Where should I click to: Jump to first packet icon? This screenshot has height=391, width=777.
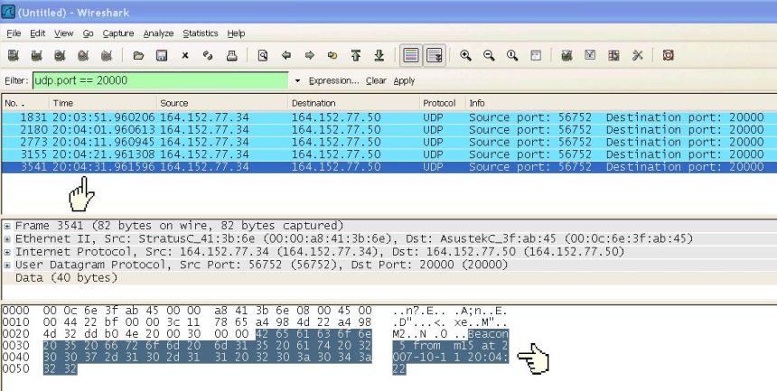(x=356, y=56)
